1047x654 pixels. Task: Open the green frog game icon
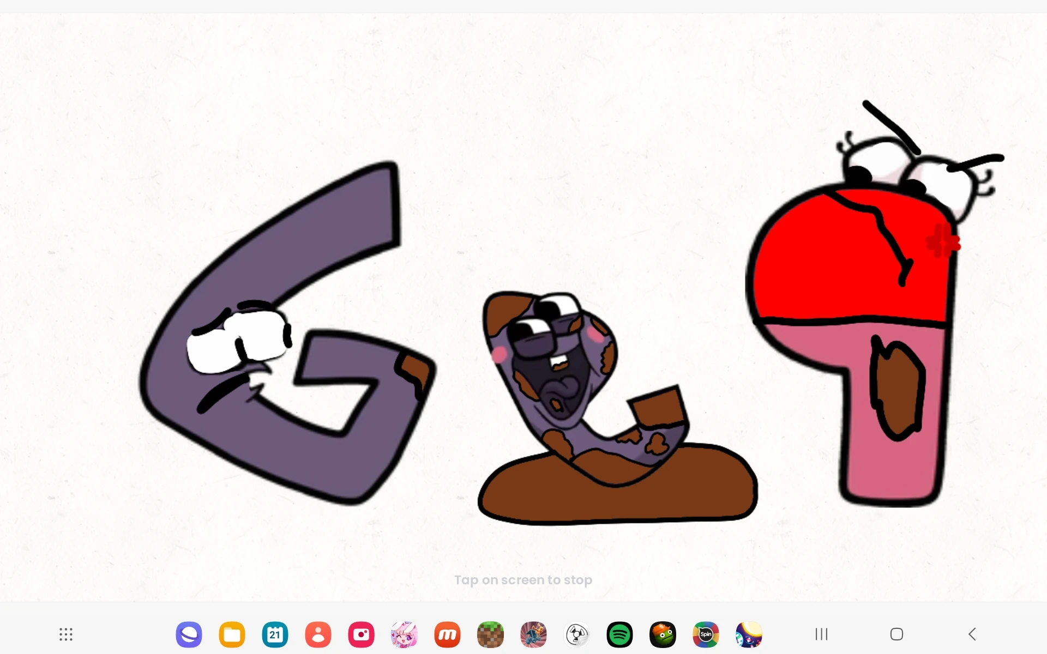(x=663, y=634)
